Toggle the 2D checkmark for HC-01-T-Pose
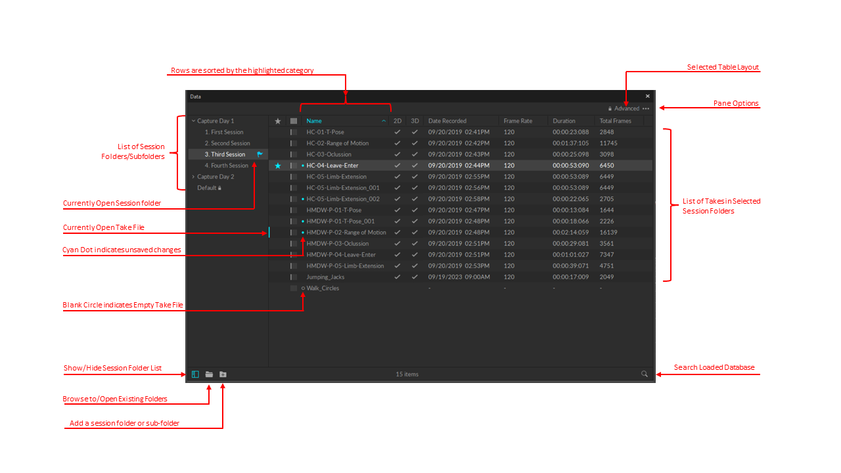841x473 pixels. pyautogui.click(x=397, y=132)
